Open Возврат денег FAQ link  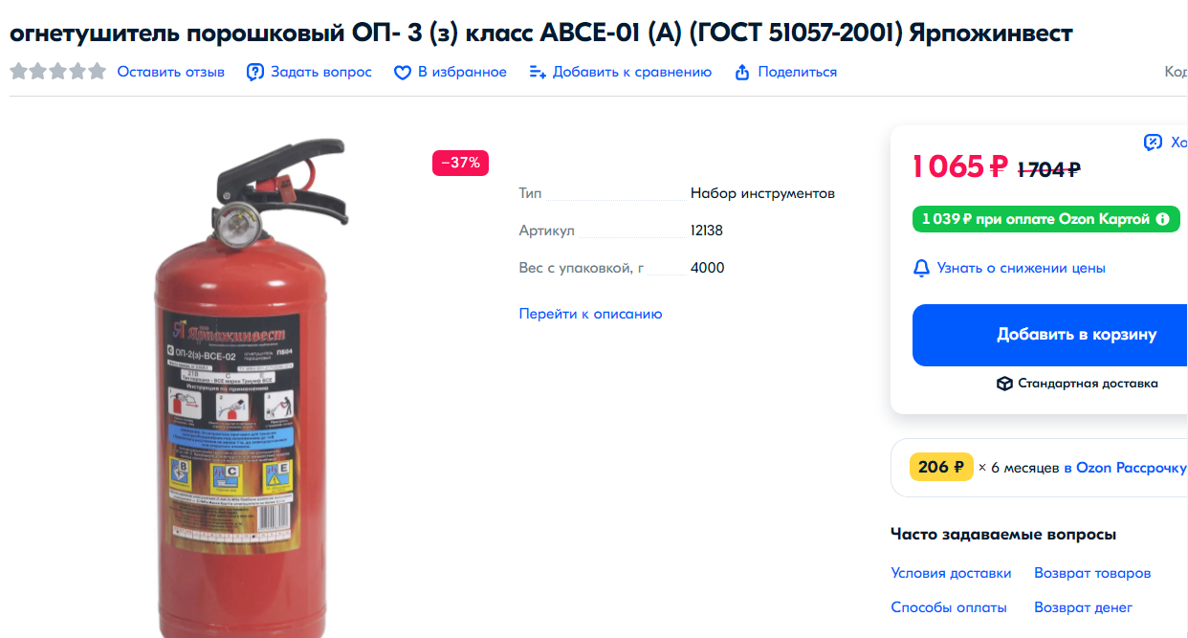[x=1083, y=607]
